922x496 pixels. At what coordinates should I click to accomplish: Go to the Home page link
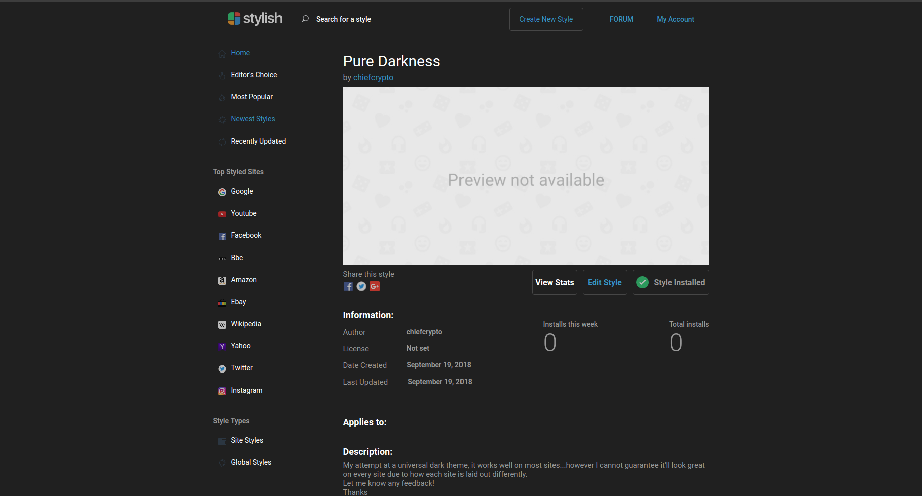pos(240,53)
